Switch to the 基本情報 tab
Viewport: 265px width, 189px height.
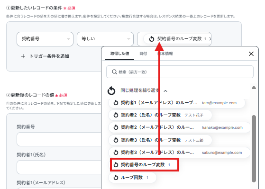coord(165,54)
